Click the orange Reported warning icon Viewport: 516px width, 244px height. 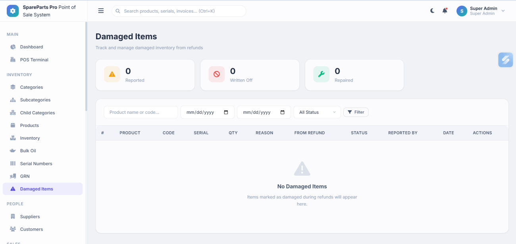click(x=112, y=74)
